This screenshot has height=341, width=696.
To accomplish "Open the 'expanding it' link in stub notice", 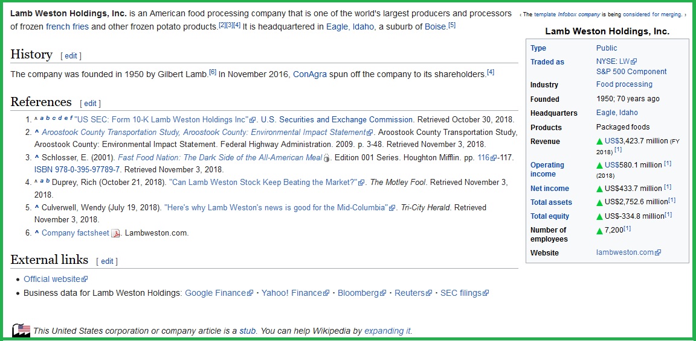I will 388,331.
